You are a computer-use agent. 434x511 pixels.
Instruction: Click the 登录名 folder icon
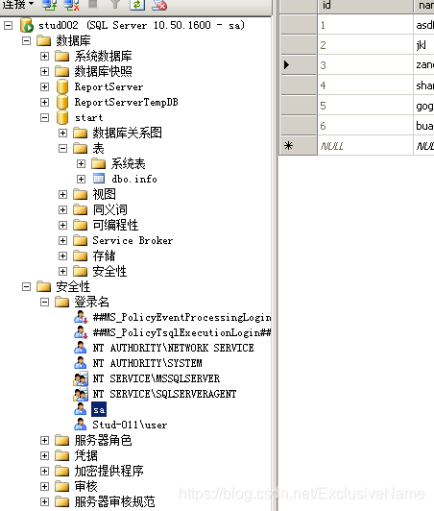point(61,303)
